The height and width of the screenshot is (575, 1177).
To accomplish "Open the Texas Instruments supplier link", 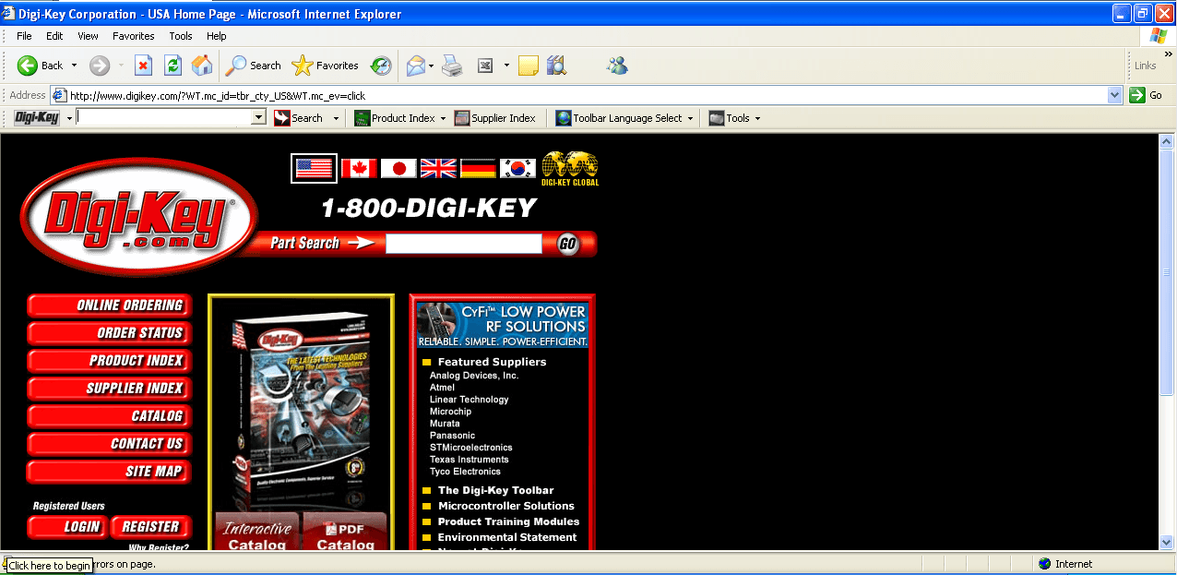I will [469, 460].
